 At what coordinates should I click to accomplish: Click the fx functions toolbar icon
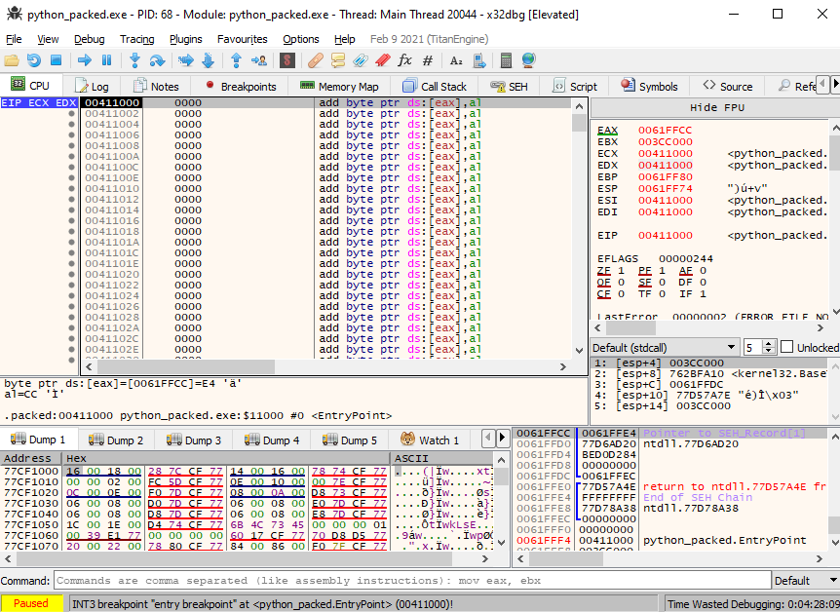point(404,60)
